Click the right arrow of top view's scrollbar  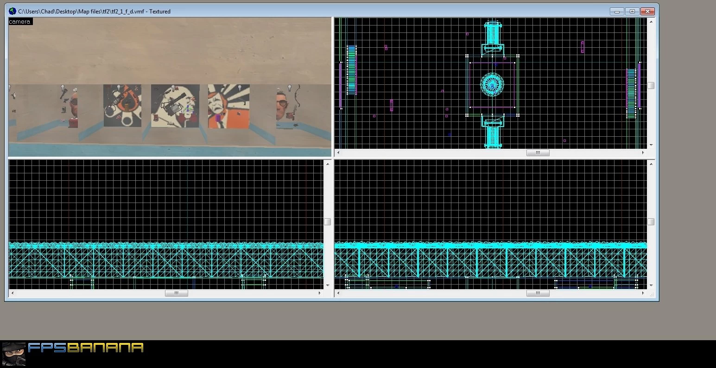point(643,152)
